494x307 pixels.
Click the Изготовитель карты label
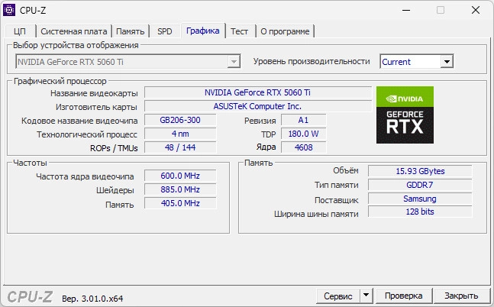tap(96, 107)
